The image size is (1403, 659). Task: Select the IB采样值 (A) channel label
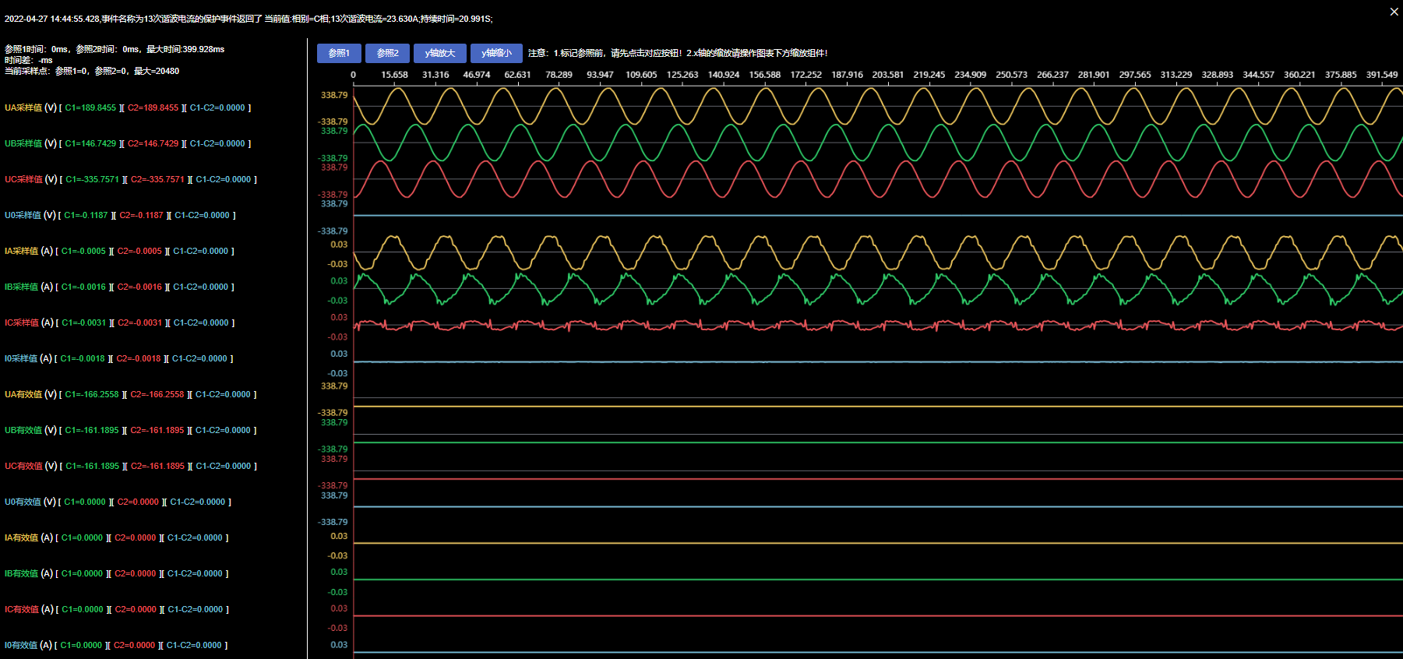pos(29,287)
